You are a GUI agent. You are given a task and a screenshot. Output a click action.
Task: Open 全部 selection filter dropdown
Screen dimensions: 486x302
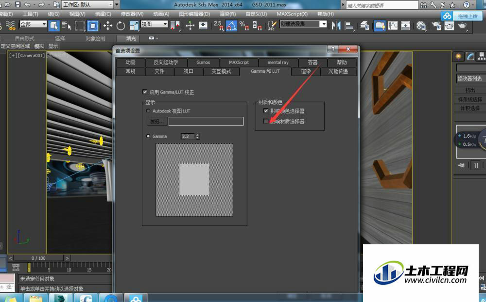tap(33, 24)
